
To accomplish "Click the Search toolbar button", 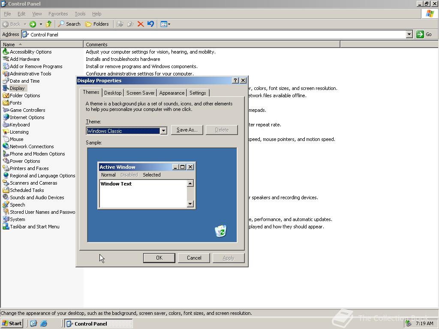I will tap(69, 24).
